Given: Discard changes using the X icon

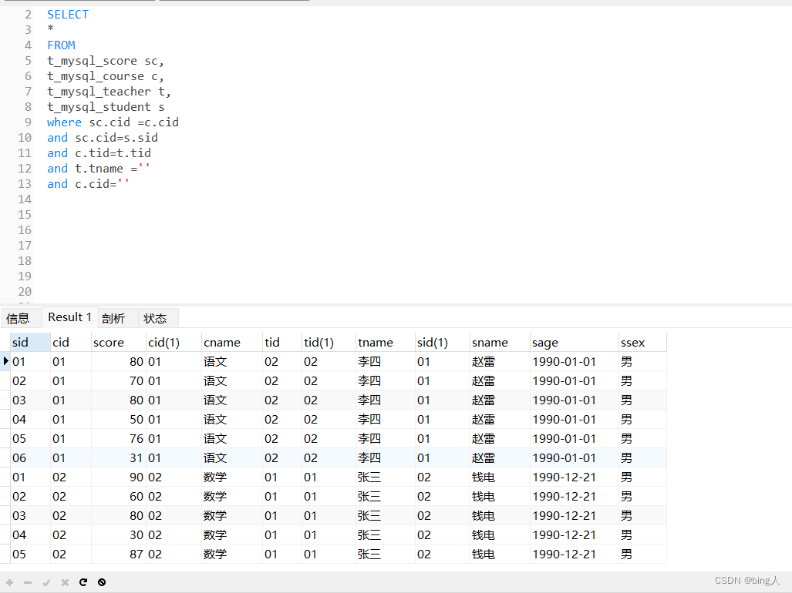Looking at the screenshot, I should point(65,582).
